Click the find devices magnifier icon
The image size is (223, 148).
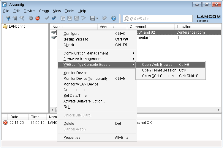click(x=22, y=18)
